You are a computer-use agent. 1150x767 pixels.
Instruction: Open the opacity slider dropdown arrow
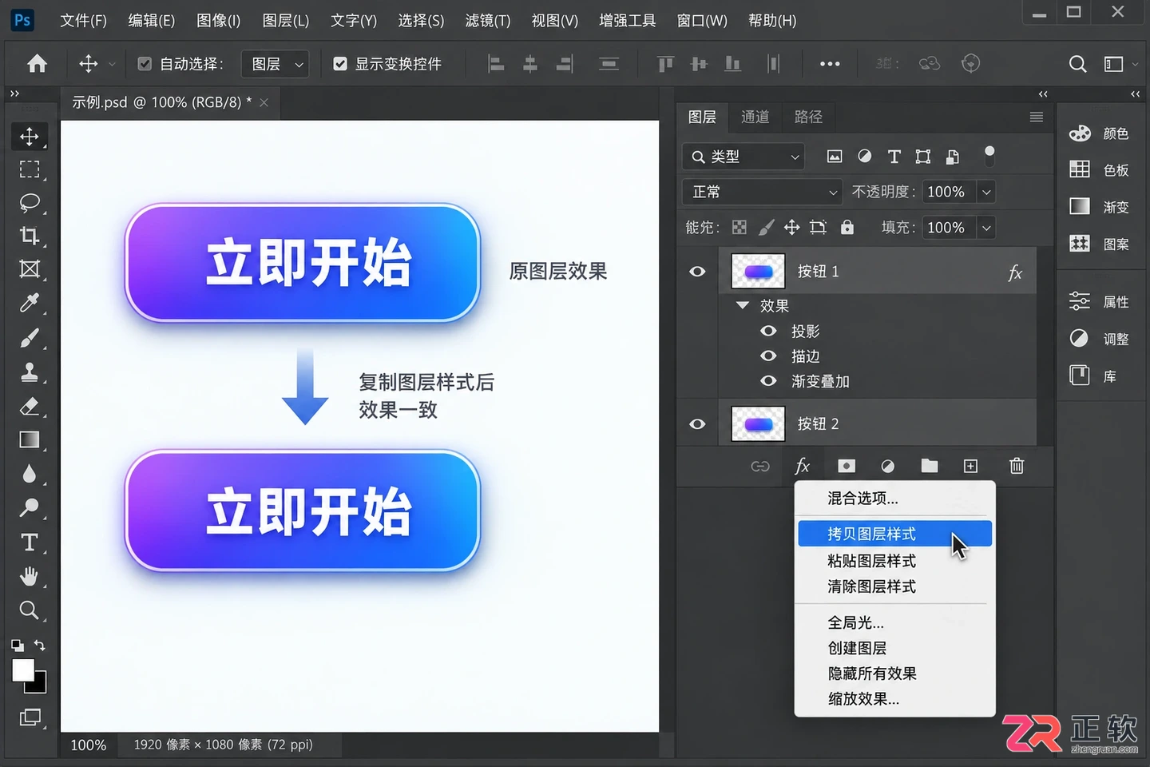[x=986, y=192]
